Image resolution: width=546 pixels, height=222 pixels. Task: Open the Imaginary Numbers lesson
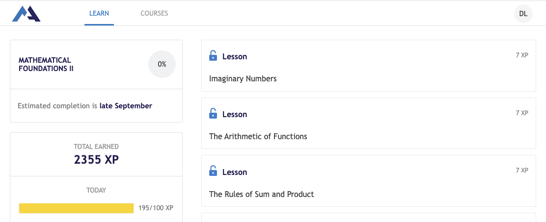coord(243,78)
